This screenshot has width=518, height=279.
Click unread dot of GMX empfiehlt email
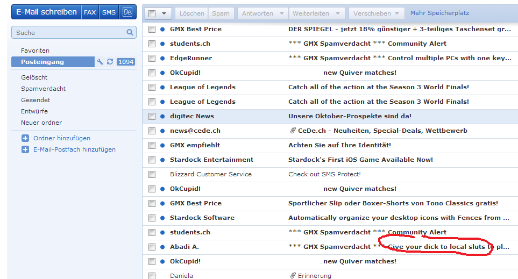[x=162, y=145]
